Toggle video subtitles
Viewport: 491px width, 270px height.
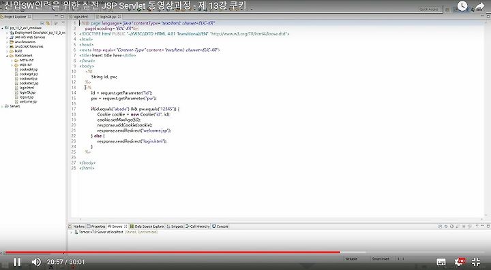[x=441, y=262]
